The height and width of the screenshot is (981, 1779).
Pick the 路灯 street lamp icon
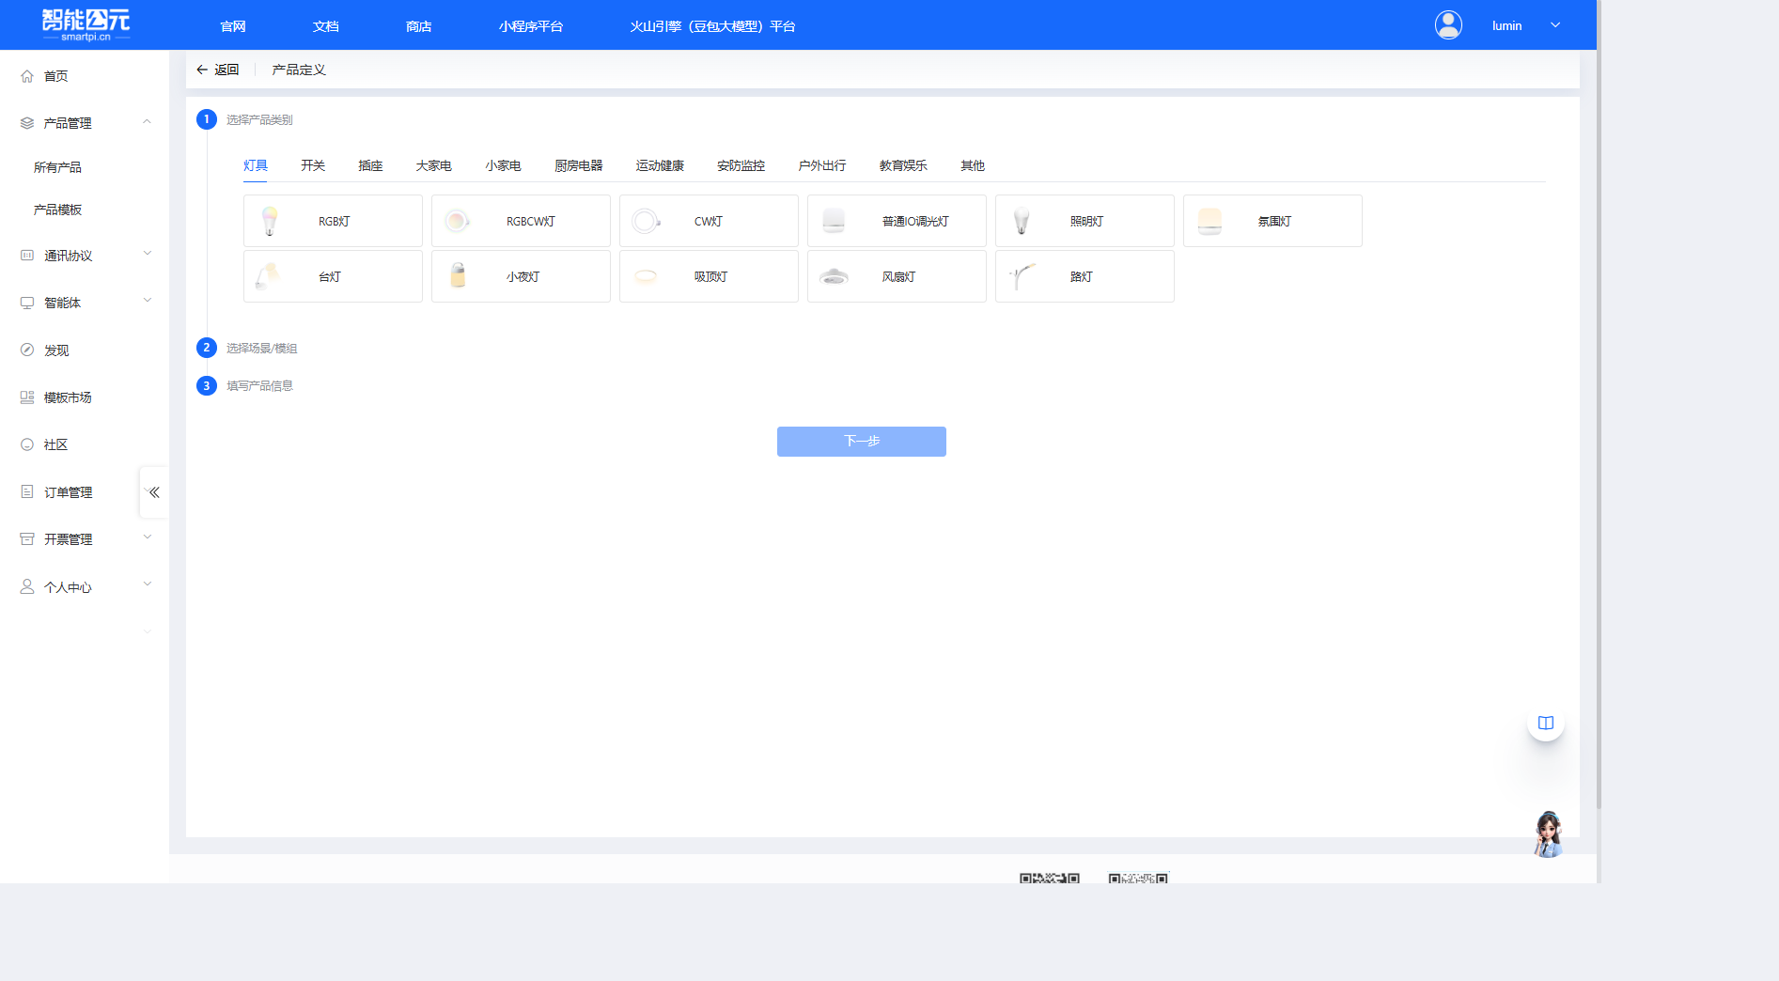[x=1022, y=276]
